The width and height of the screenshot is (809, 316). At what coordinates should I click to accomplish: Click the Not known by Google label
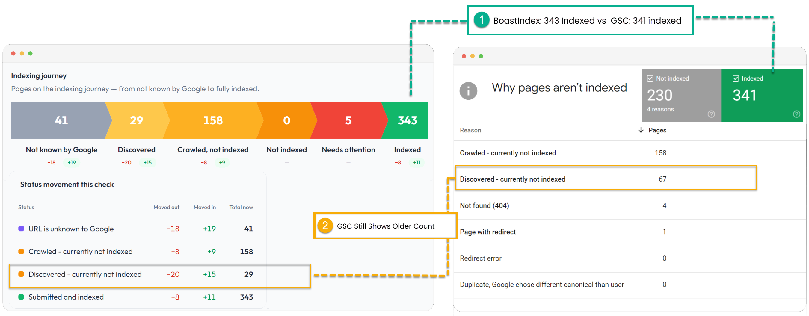(x=61, y=150)
